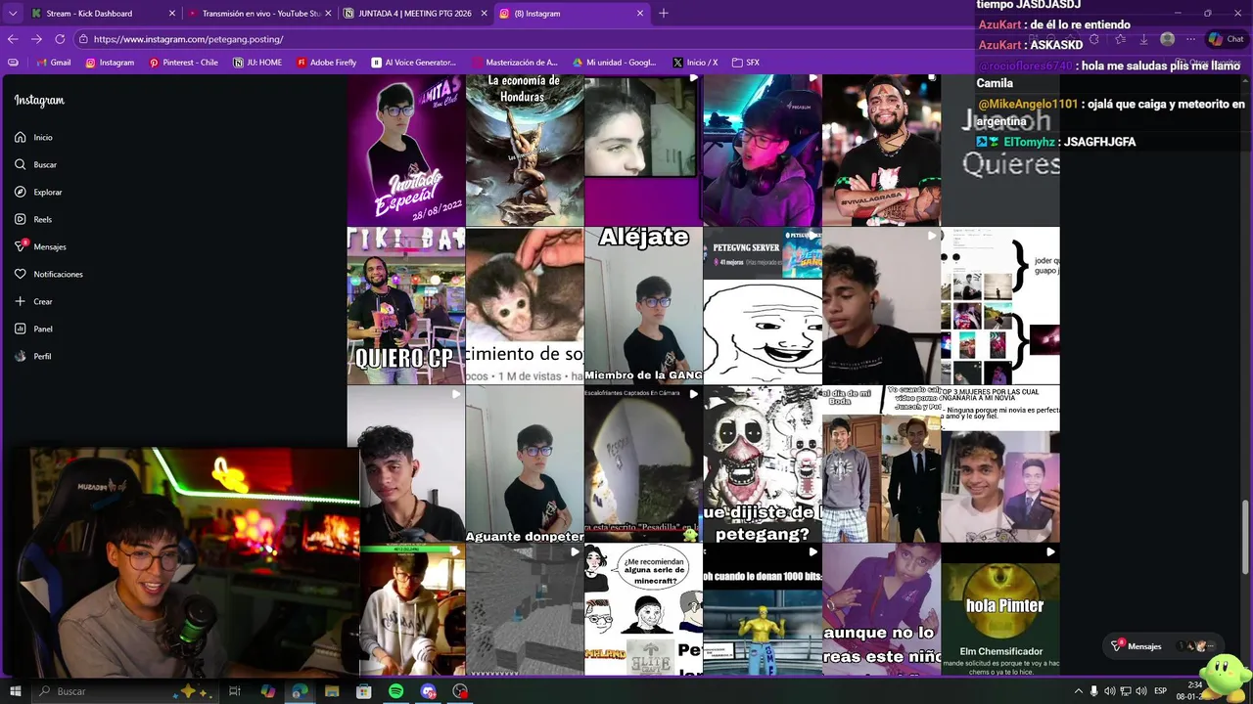This screenshot has height=704, width=1253.
Task: Open File Explorer from taskbar
Action: point(332,691)
